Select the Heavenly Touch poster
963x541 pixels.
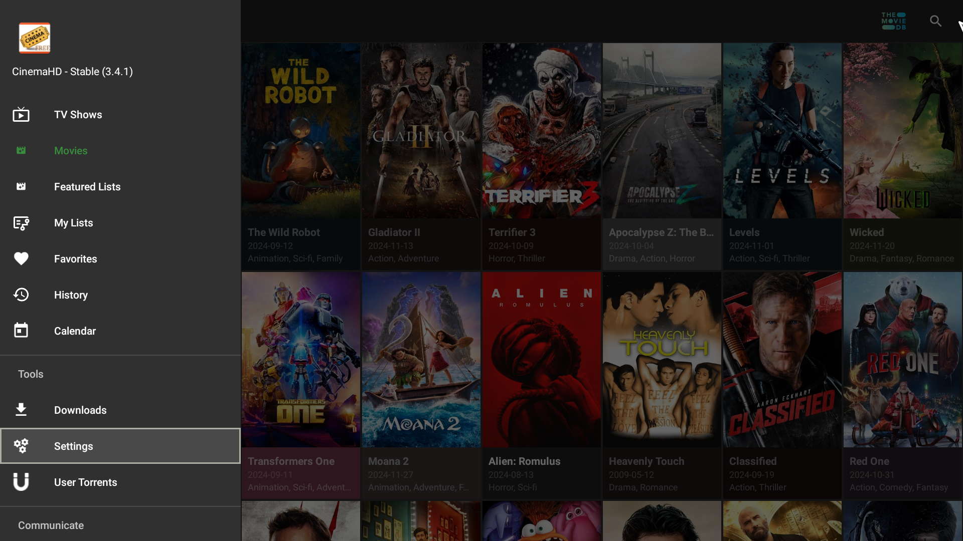tap(662, 360)
